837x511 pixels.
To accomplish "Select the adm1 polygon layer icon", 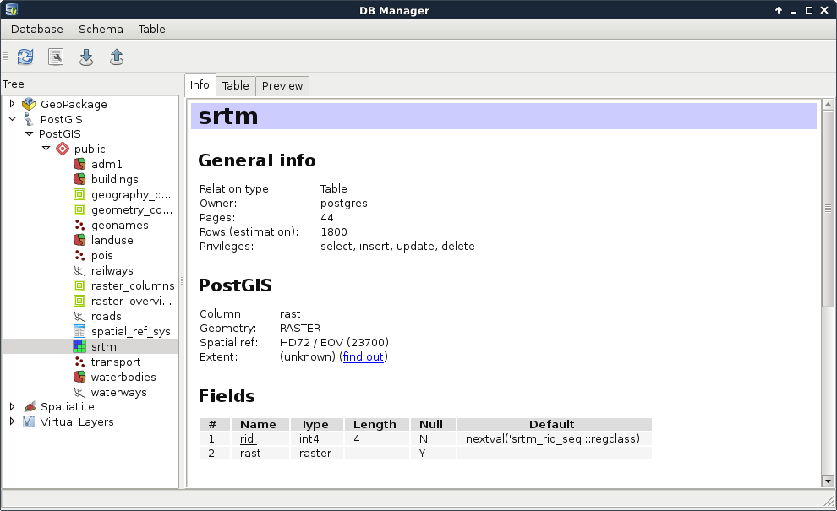I will point(79,165).
